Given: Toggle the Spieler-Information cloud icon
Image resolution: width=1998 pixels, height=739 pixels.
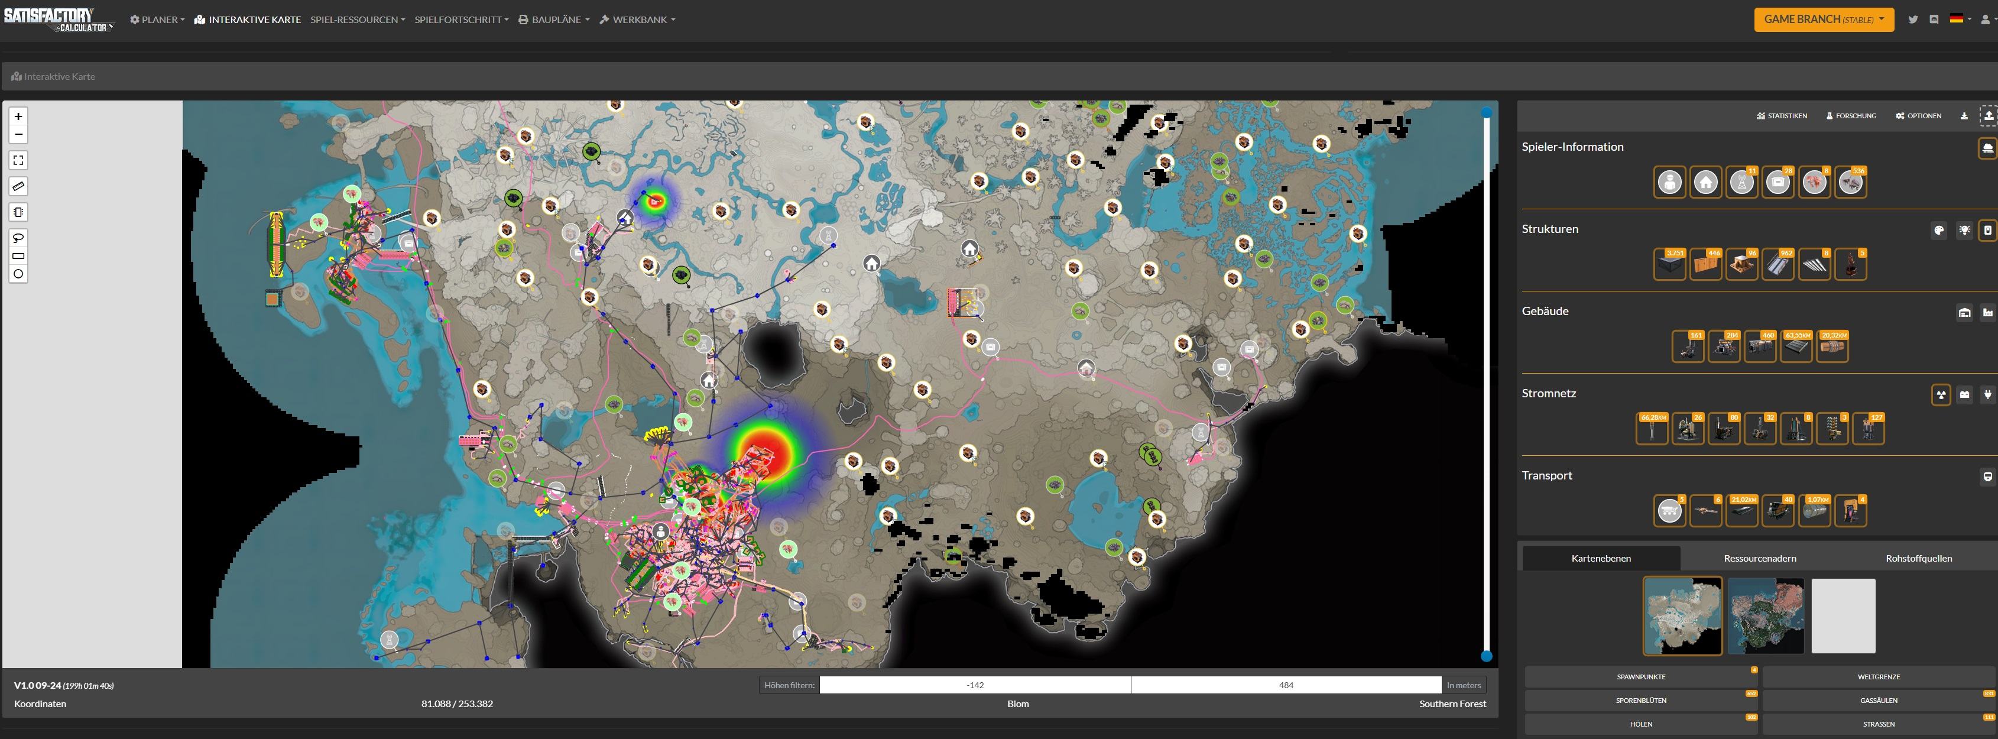Looking at the screenshot, I should (1988, 148).
